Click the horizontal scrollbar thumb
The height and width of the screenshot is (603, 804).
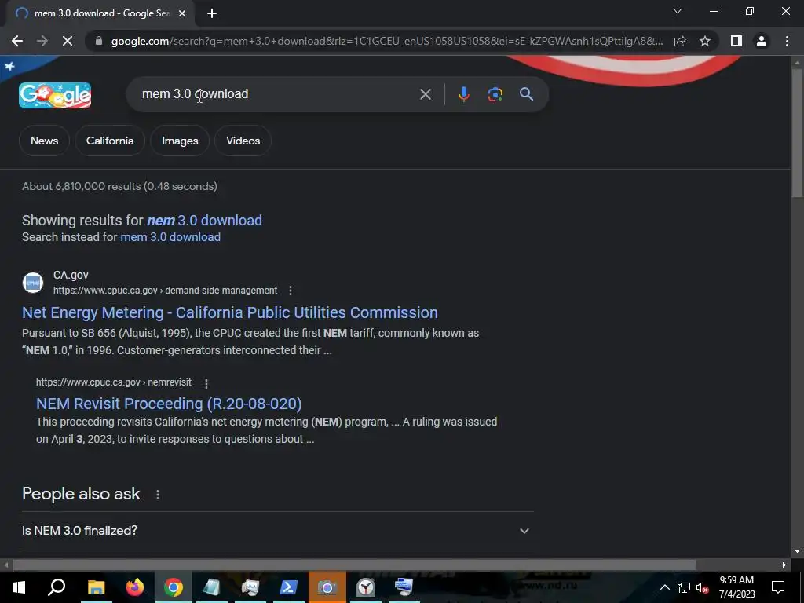coord(354,565)
